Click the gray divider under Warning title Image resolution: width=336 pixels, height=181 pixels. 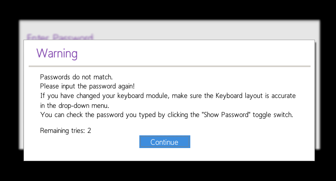point(169,66)
